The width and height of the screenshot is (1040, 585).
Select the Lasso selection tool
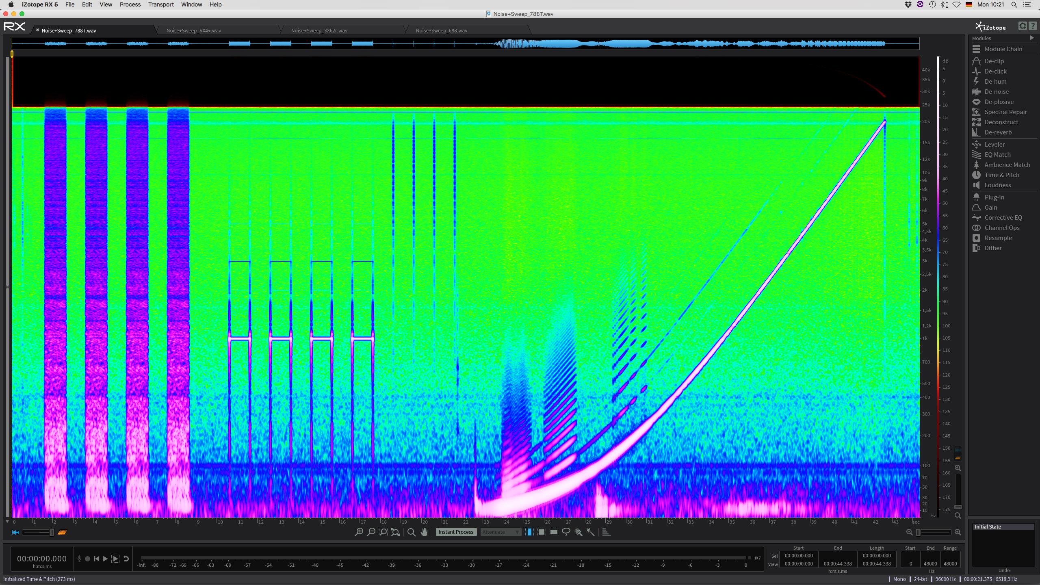click(x=566, y=532)
